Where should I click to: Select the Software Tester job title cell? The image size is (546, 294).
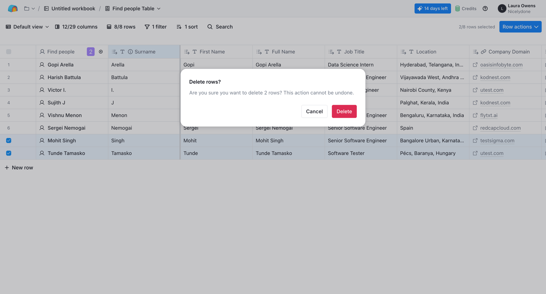pos(361,153)
